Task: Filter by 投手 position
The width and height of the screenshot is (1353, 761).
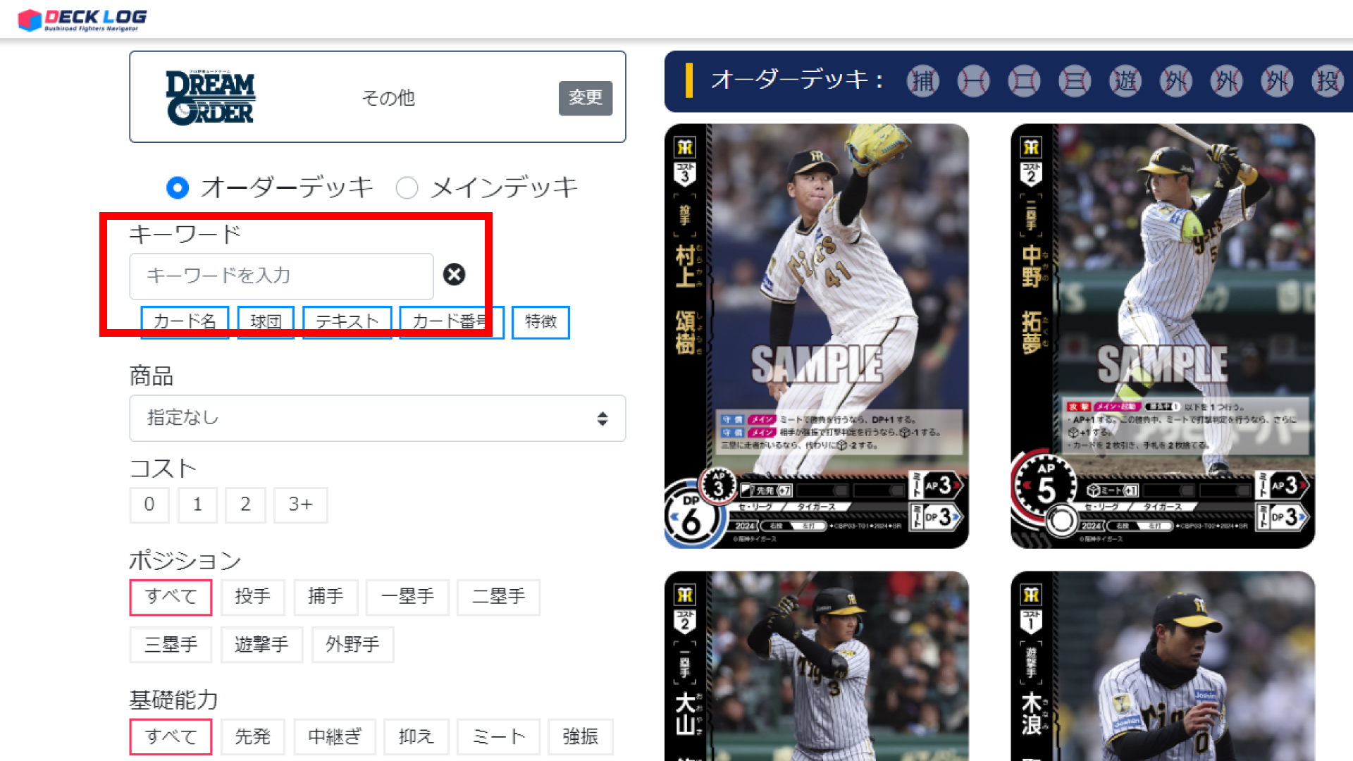Action: [x=252, y=597]
